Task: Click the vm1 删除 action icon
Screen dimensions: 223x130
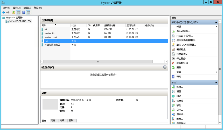Action: (173, 119)
